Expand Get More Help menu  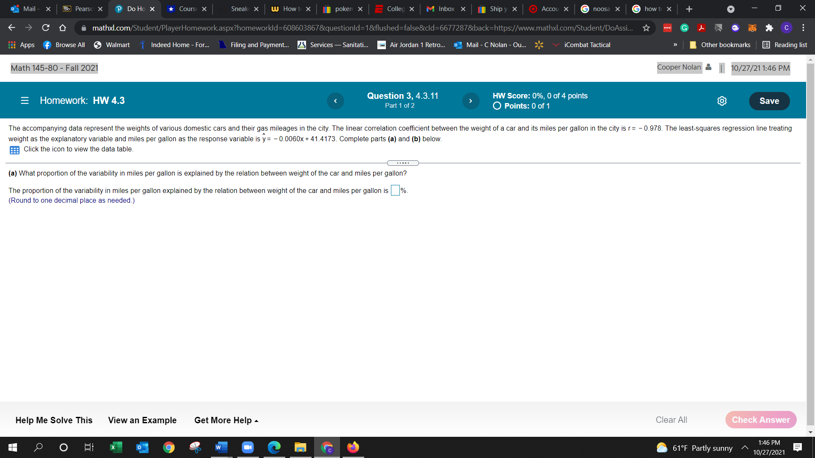[226, 420]
